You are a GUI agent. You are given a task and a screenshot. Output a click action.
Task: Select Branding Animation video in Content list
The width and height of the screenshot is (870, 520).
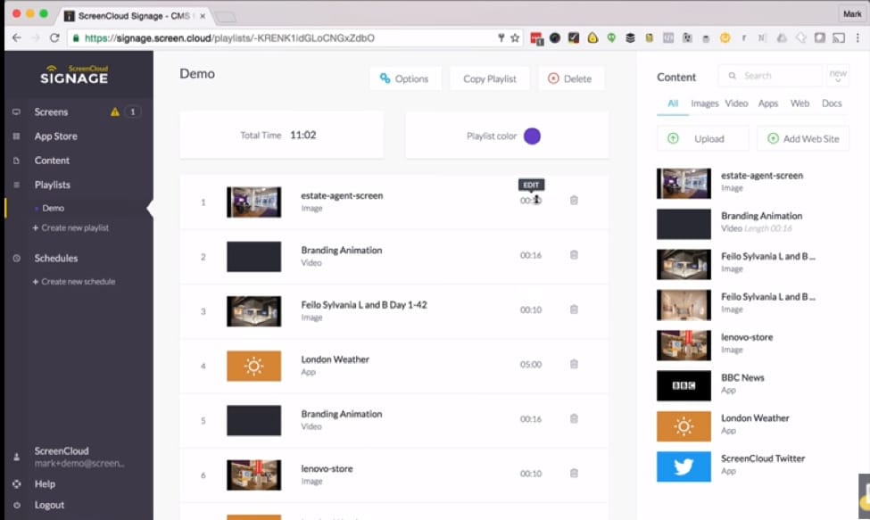752,223
